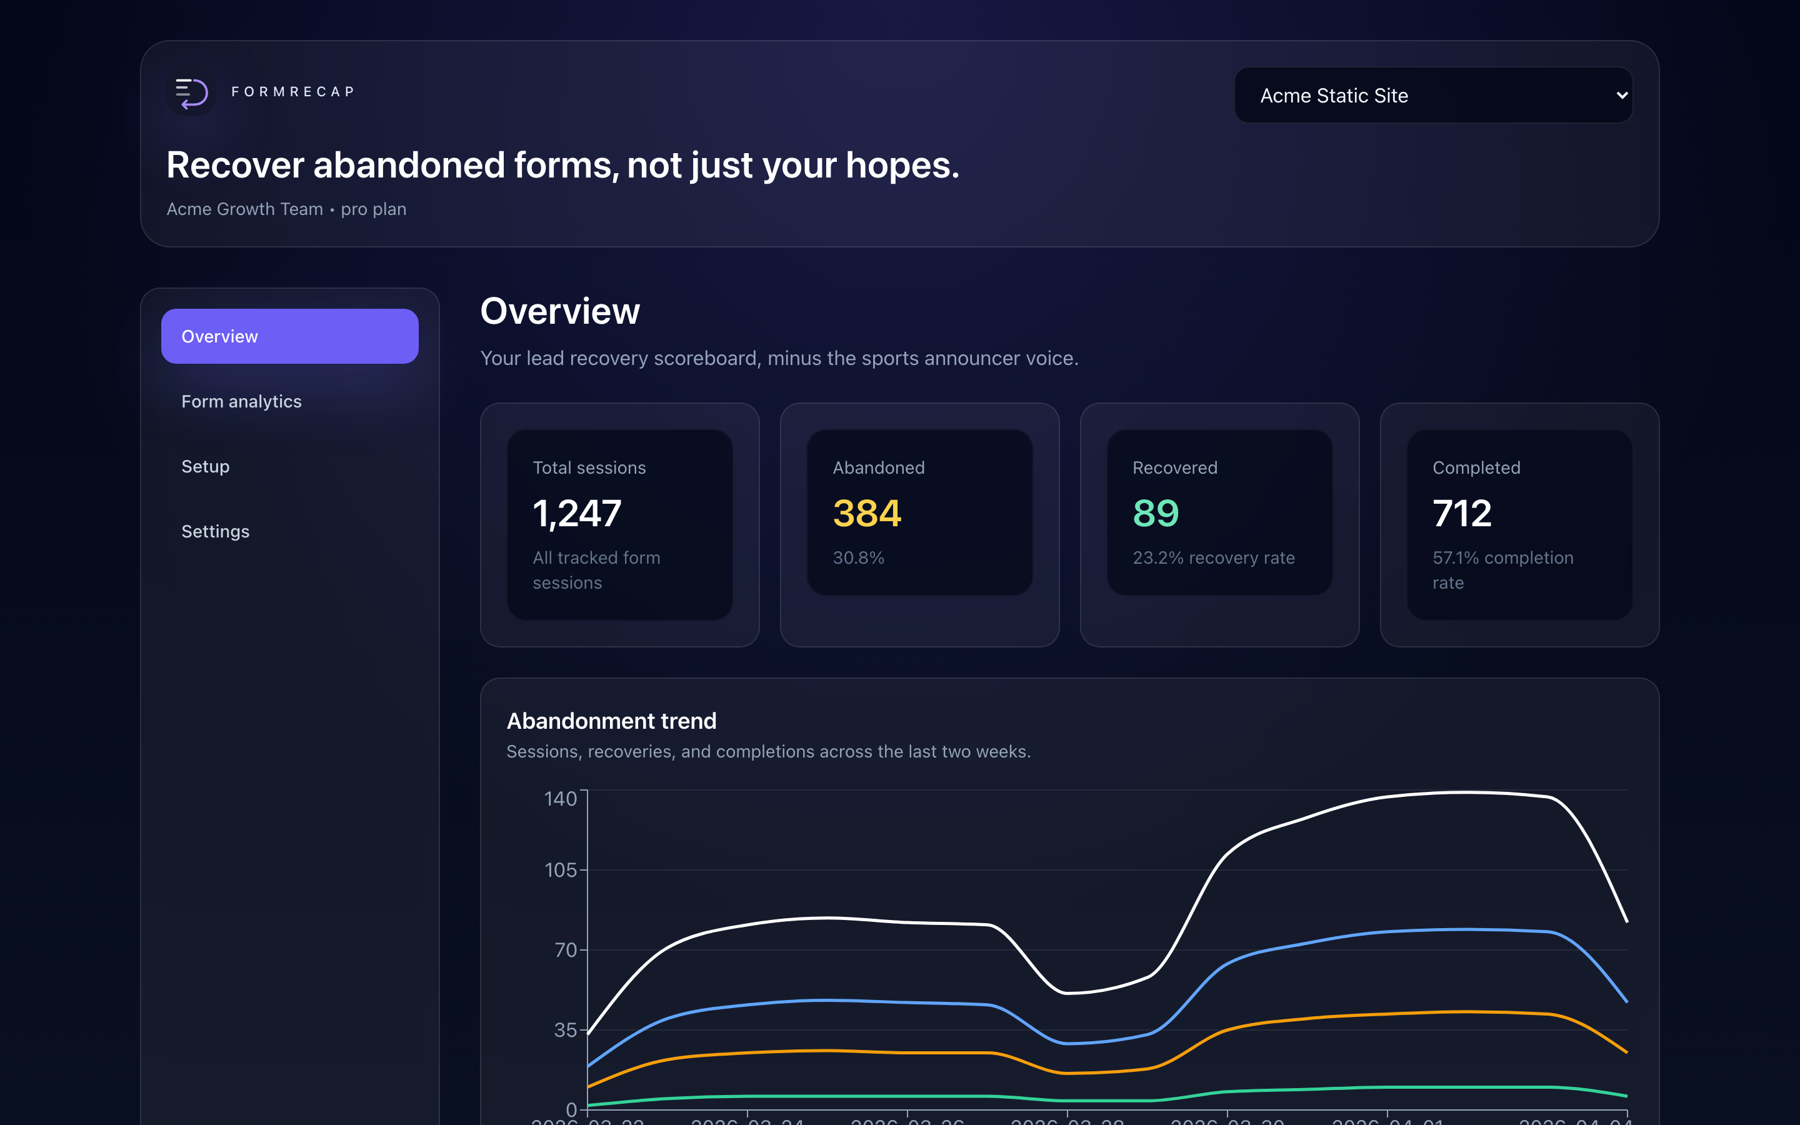This screenshot has width=1800, height=1125.
Task: Click the 140 y-axis label
Action: [560, 799]
